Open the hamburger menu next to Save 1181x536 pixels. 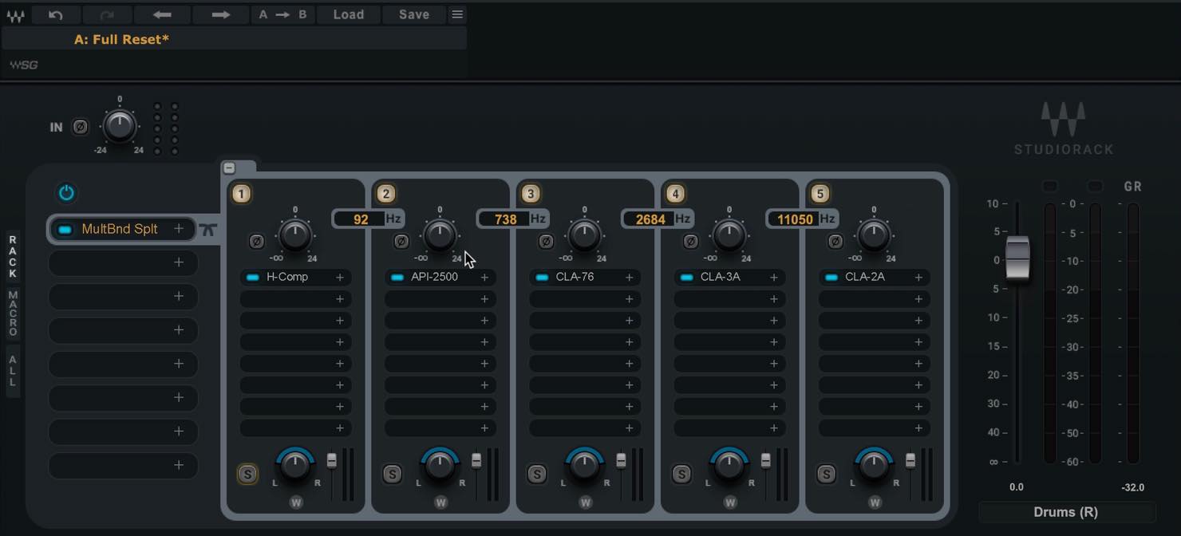[x=457, y=14]
